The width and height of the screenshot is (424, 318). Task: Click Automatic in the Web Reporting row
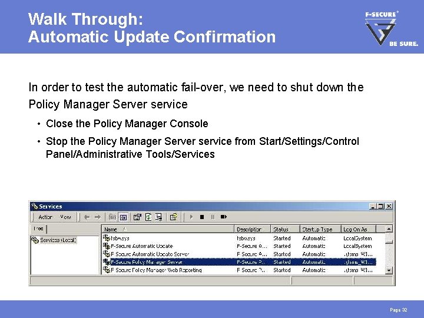(314, 270)
